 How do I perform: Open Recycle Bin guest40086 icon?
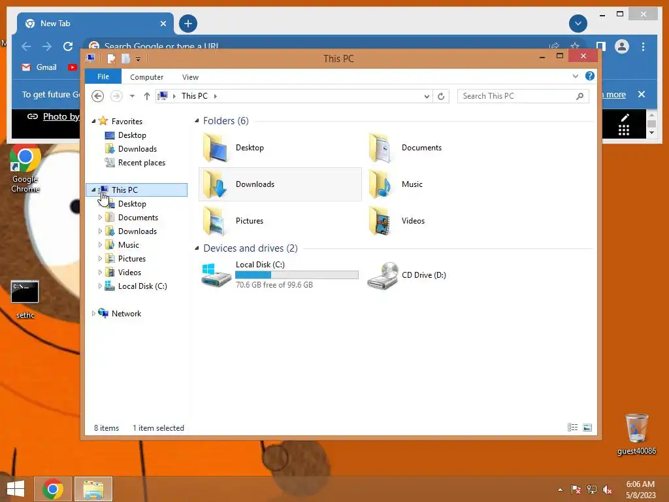[636, 434]
